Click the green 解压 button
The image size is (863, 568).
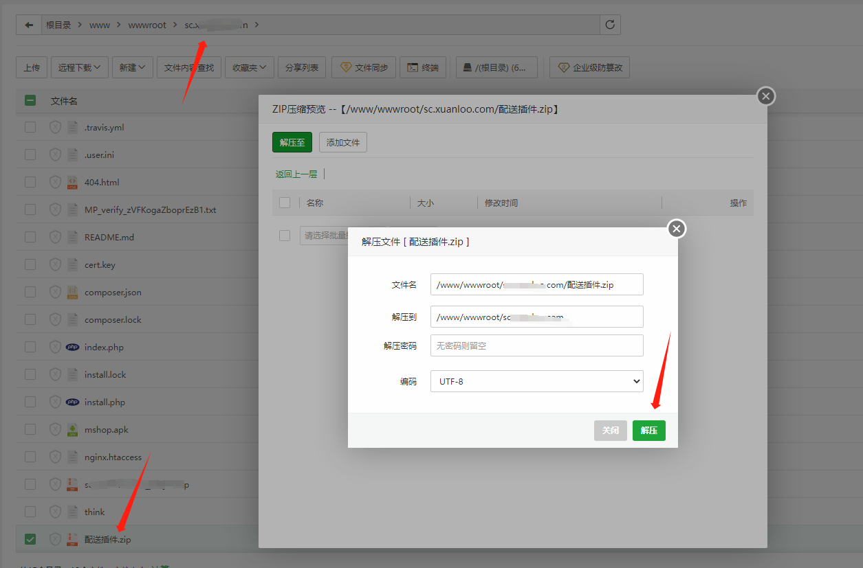tap(649, 431)
